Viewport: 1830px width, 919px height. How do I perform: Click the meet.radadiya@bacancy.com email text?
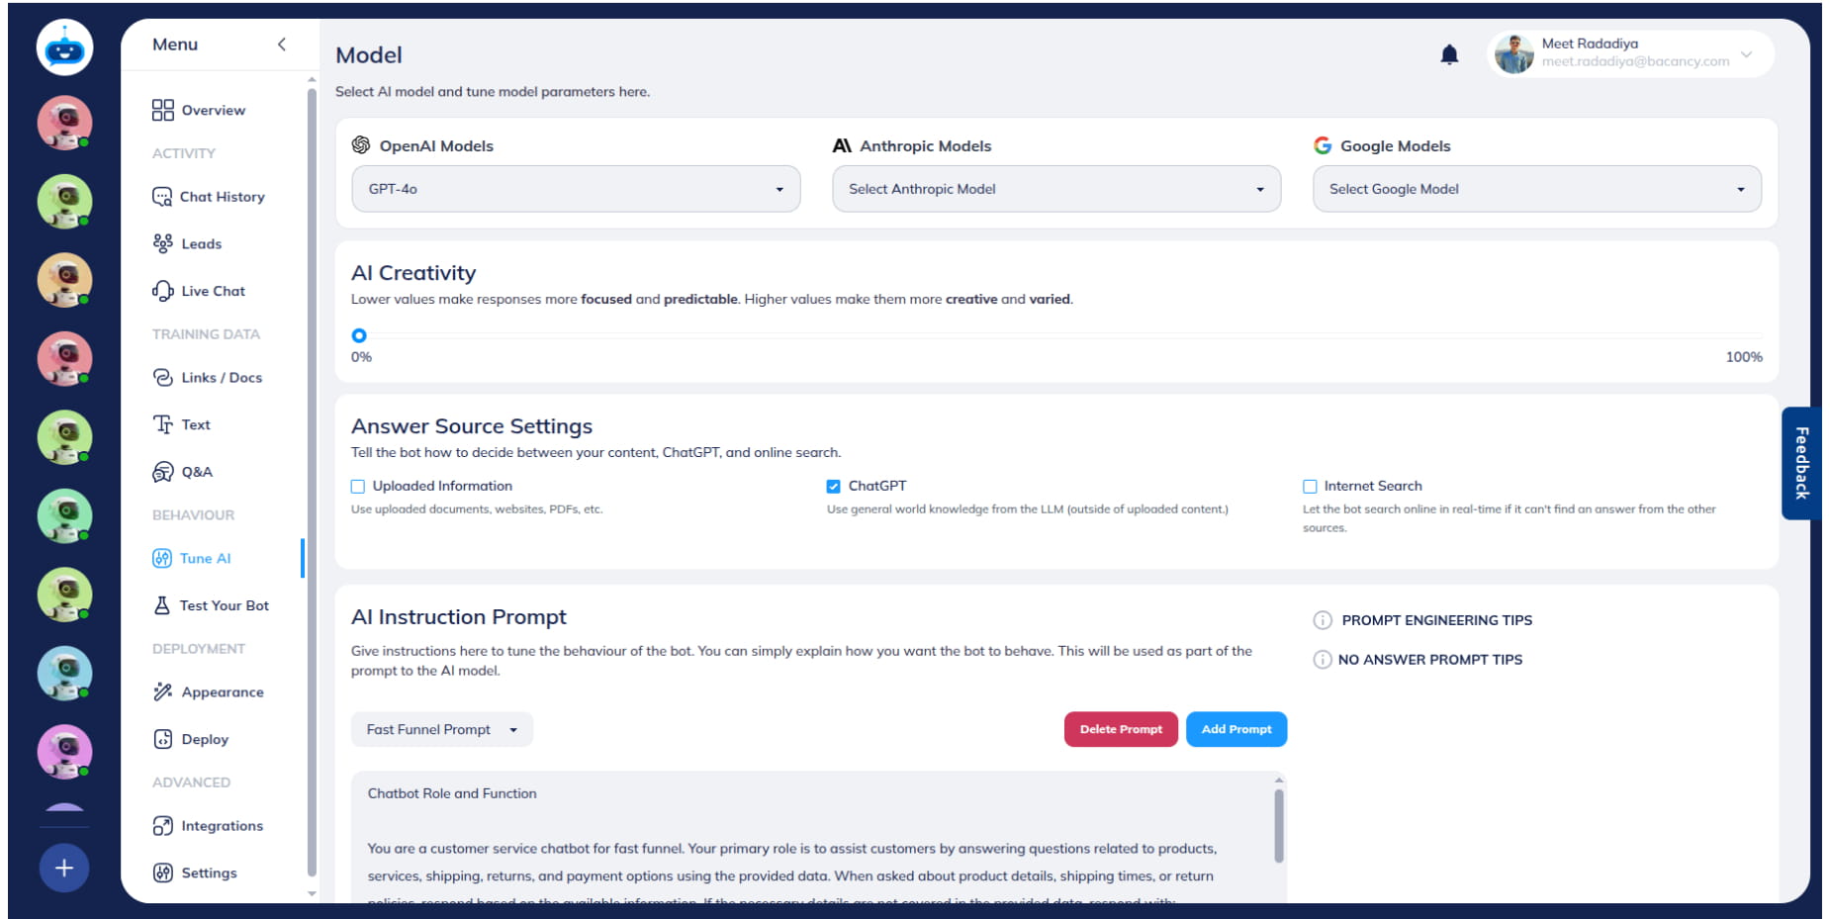(1635, 61)
